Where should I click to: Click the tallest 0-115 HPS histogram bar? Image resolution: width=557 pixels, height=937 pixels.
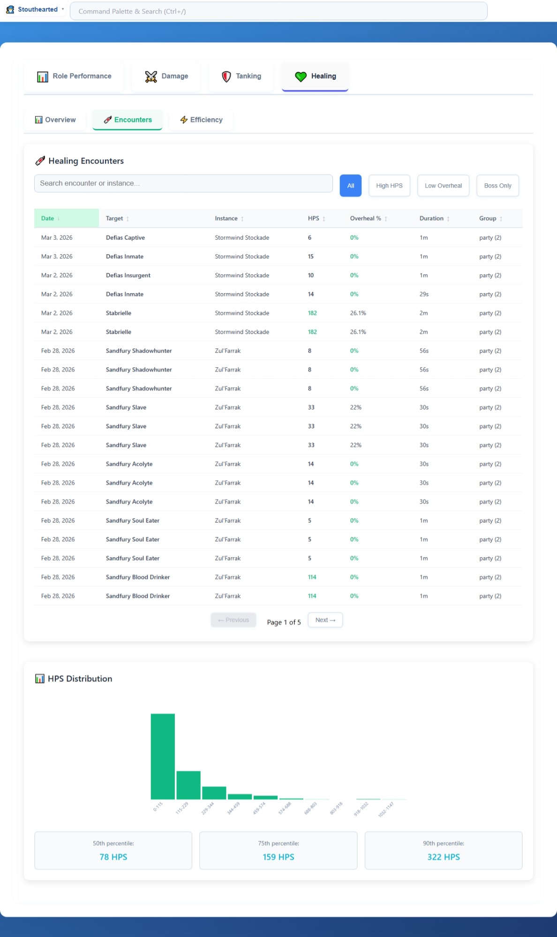163,756
